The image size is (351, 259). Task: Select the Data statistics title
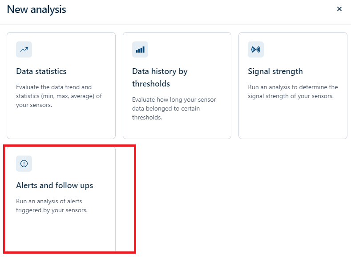(x=41, y=71)
